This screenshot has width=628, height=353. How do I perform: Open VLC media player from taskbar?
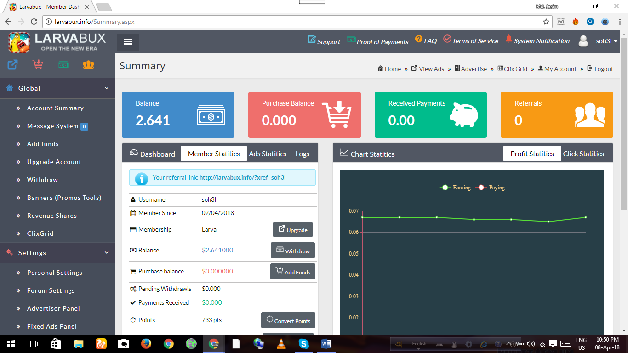281,343
